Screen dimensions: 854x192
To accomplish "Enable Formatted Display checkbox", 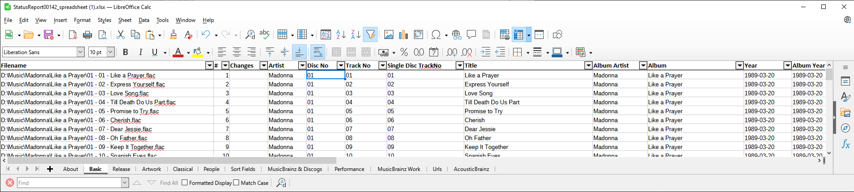I will coord(184,183).
